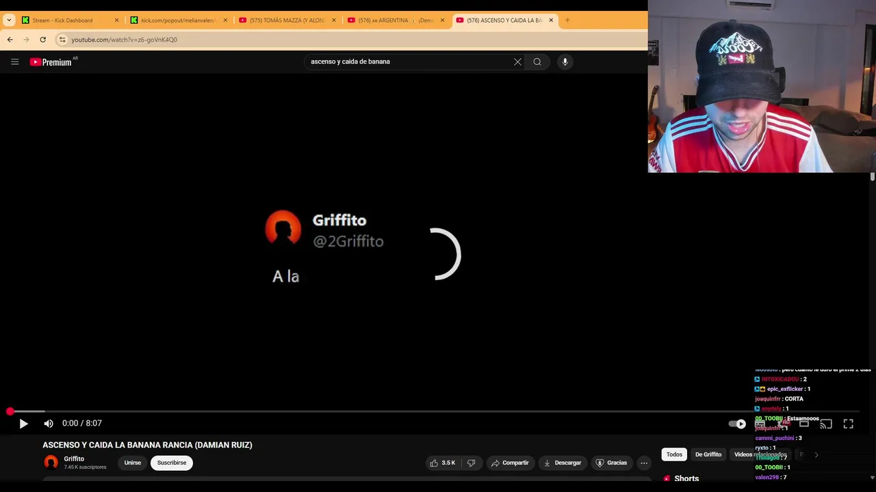Clear the search text with X
876x492 pixels.
(517, 61)
